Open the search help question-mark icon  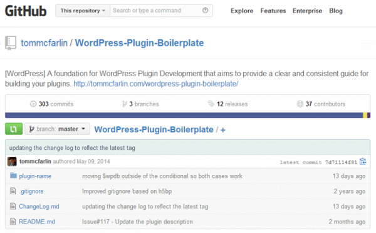pos(206,10)
